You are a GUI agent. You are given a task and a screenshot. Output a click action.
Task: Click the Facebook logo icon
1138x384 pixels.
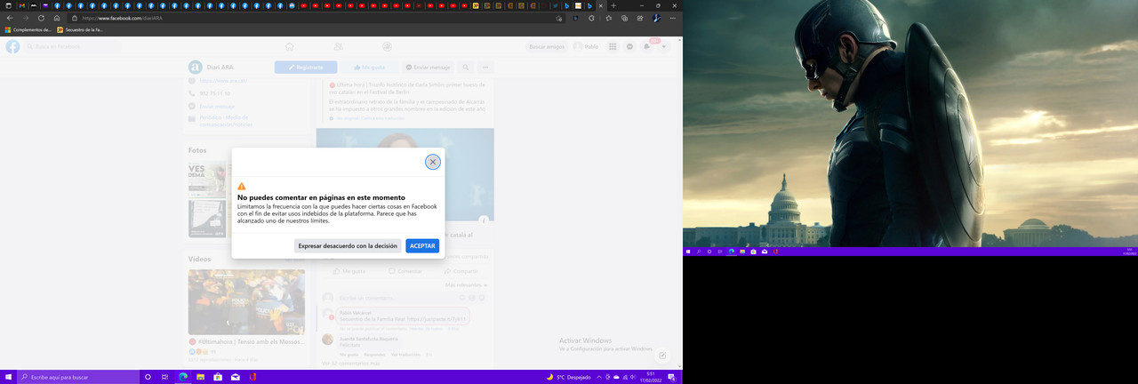pos(12,46)
